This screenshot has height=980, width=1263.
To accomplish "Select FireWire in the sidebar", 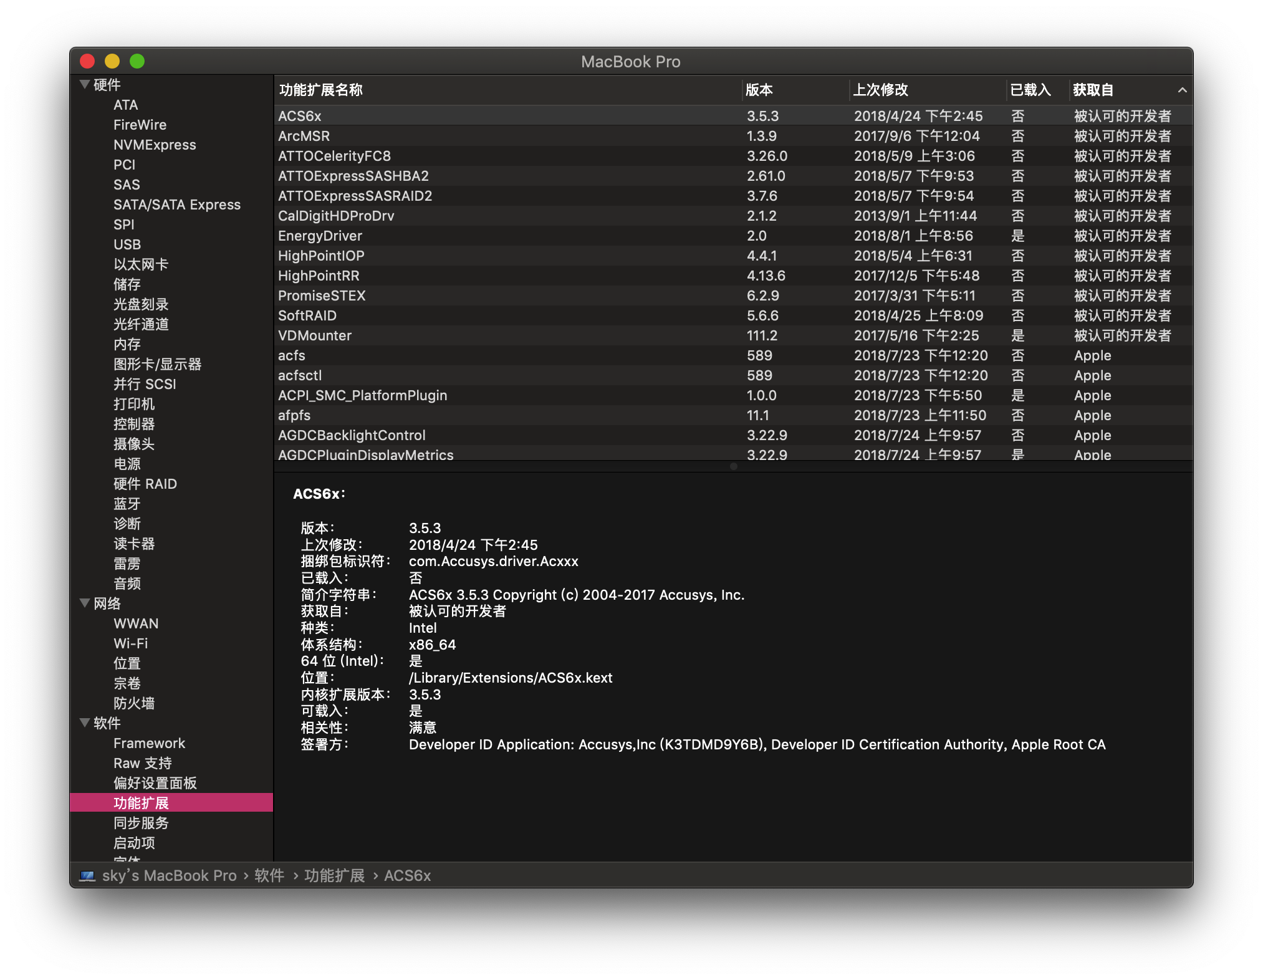I will pyautogui.click(x=140, y=125).
